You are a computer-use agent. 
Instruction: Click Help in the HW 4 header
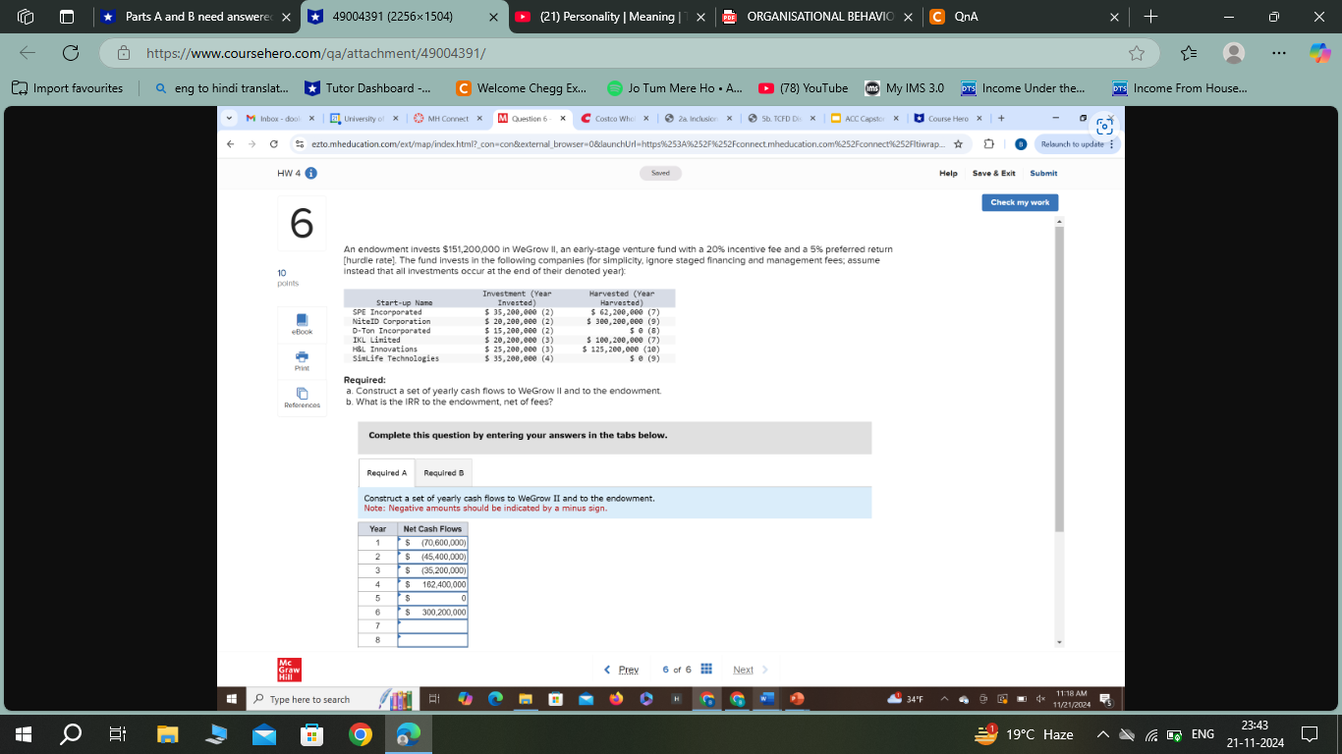coord(948,173)
